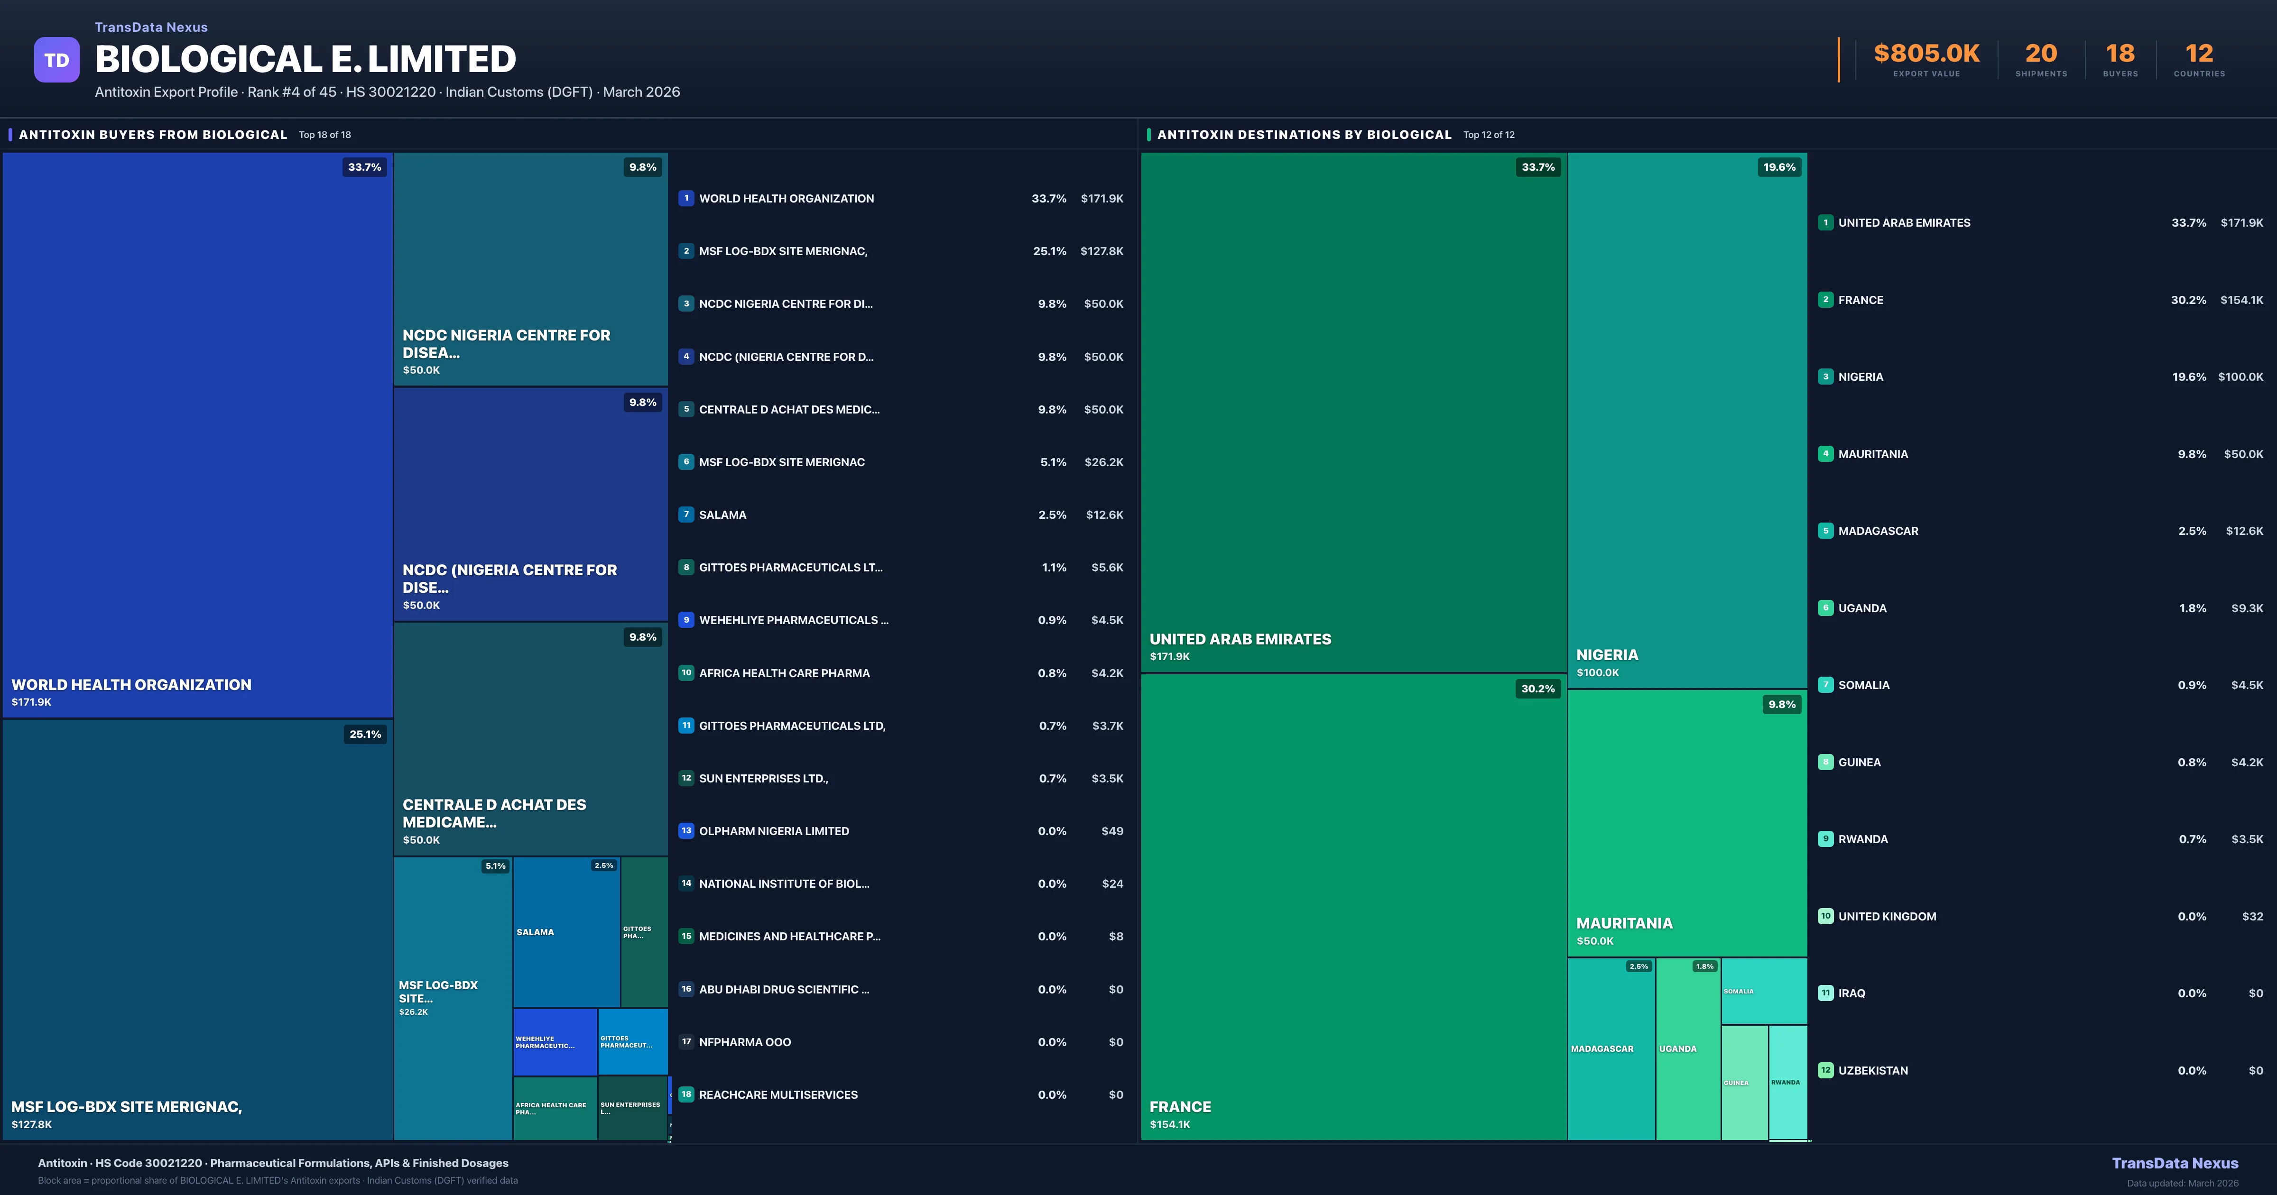The image size is (2277, 1195).
Task: Click the MADAGASCAR treemap tile
Action: 1610,1049
